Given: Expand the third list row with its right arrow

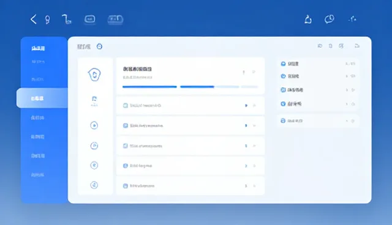Looking at the screenshot, I should click(254, 146).
